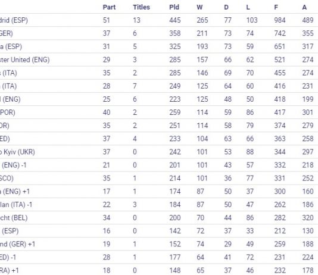Select the Anderlecht (BEL) row name
Screen dimensions: 318x275
pyautogui.click(x=14, y=218)
